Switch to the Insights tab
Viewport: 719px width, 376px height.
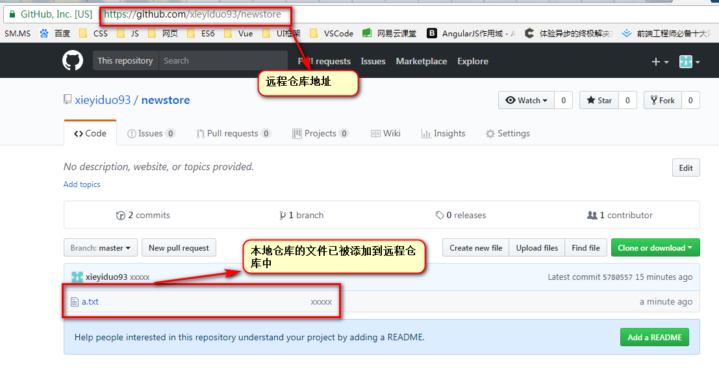(444, 133)
